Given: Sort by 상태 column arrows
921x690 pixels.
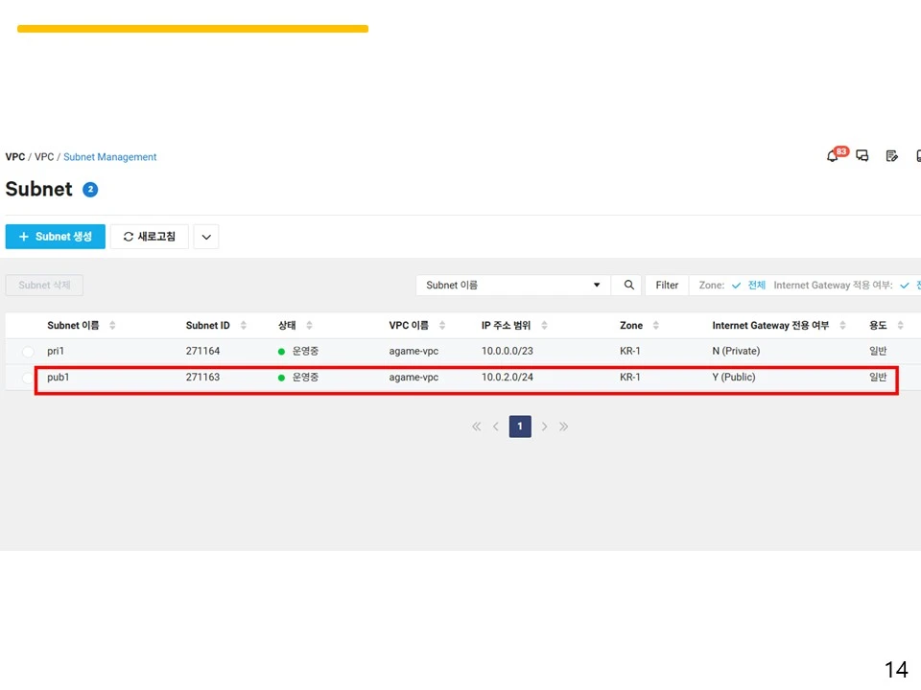Looking at the screenshot, I should pos(309,326).
